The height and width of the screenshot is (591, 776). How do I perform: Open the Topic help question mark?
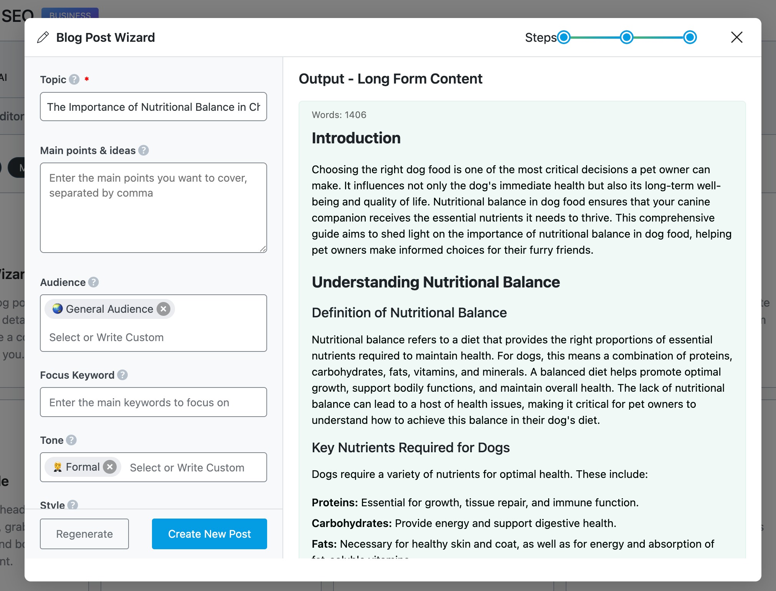(74, 79)
